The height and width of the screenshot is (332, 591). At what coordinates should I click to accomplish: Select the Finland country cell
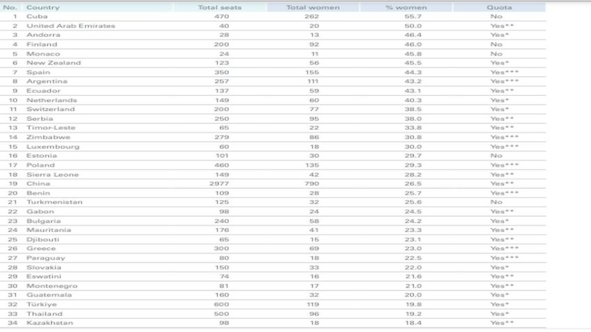(x=42, y=44)
